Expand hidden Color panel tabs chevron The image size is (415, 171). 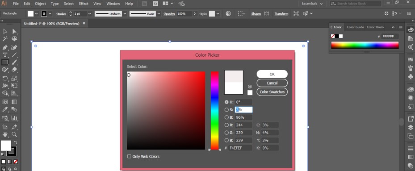click(393, 27)
